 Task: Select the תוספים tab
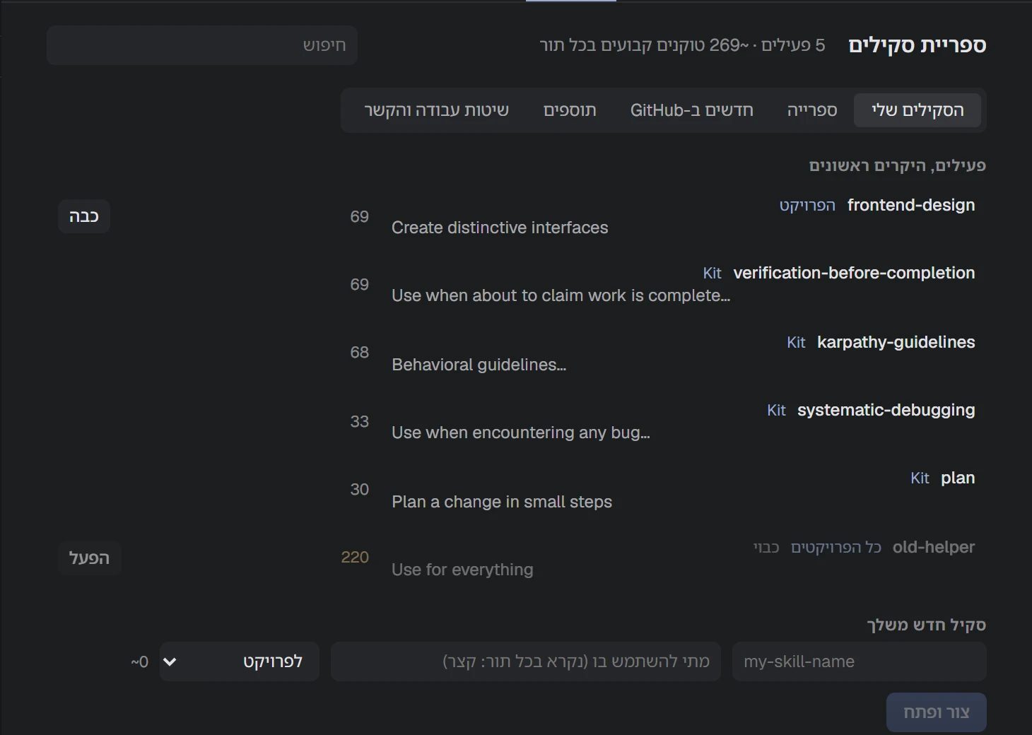pos(570,110)
